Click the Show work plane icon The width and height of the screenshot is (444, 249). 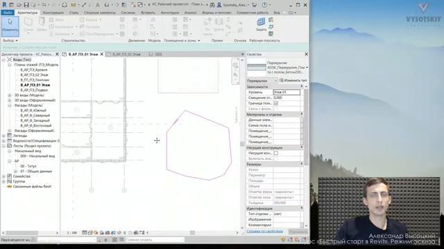coord(271,20)
